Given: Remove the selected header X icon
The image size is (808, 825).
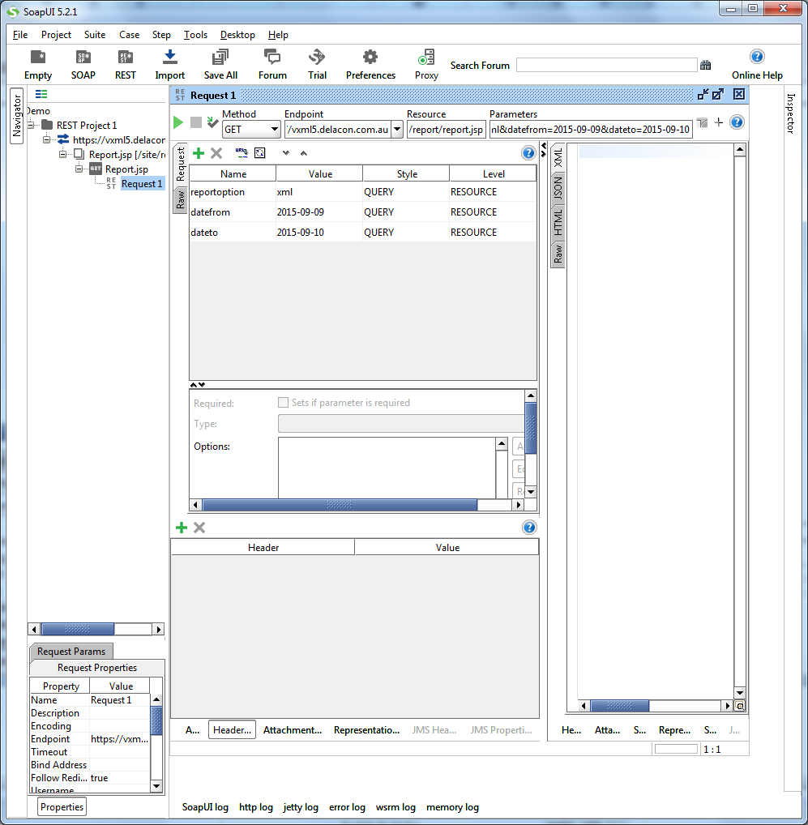Looking at the screenshot, I should point(199,528).
